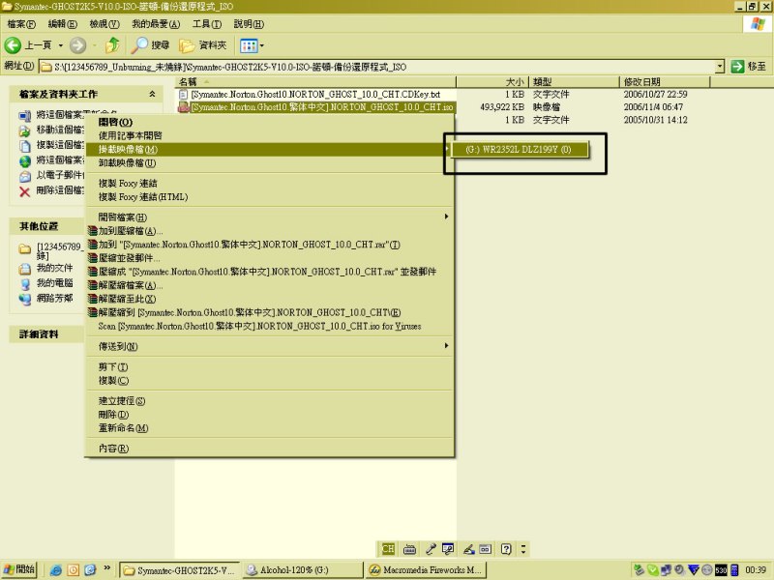Go up one folder level icon
Screen dimensions: 774x580
[x=112, y=45]
